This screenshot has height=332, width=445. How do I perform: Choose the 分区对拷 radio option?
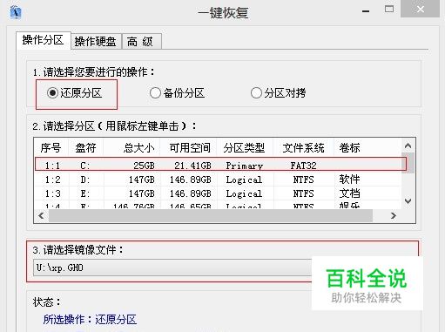click(x=278, y=93)
